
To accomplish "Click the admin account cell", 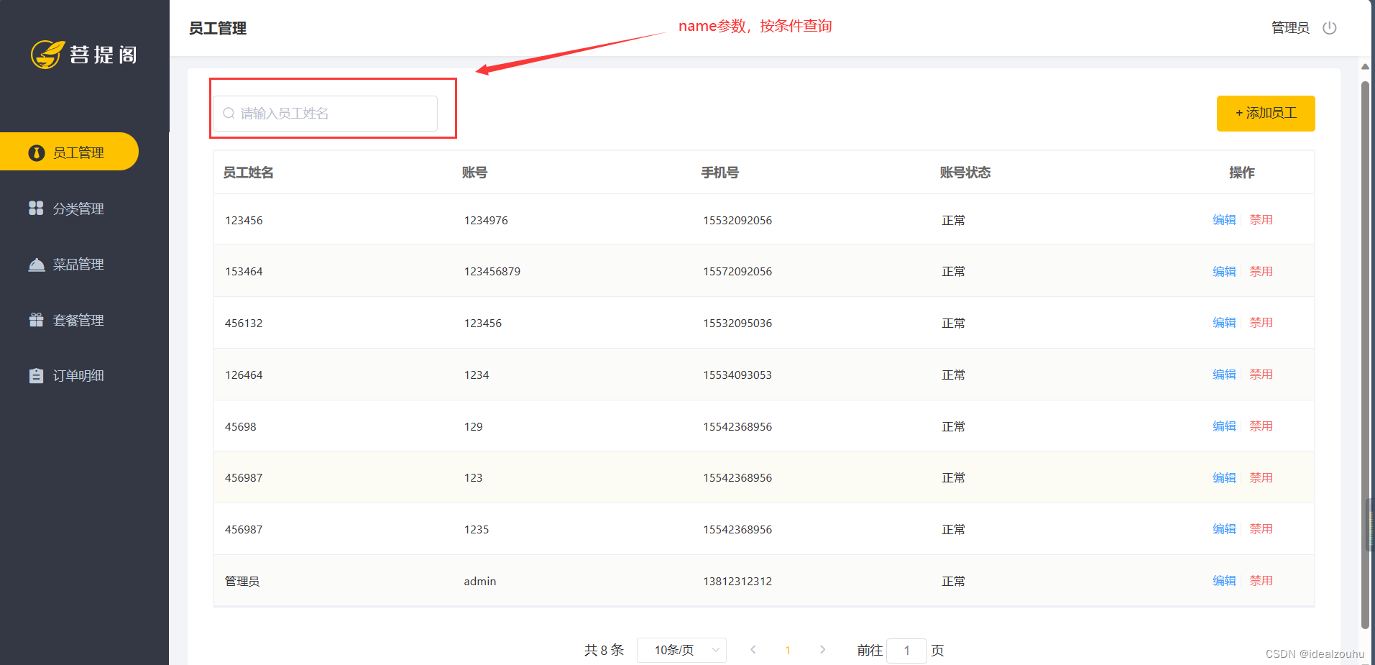I will tap(480, 582).
